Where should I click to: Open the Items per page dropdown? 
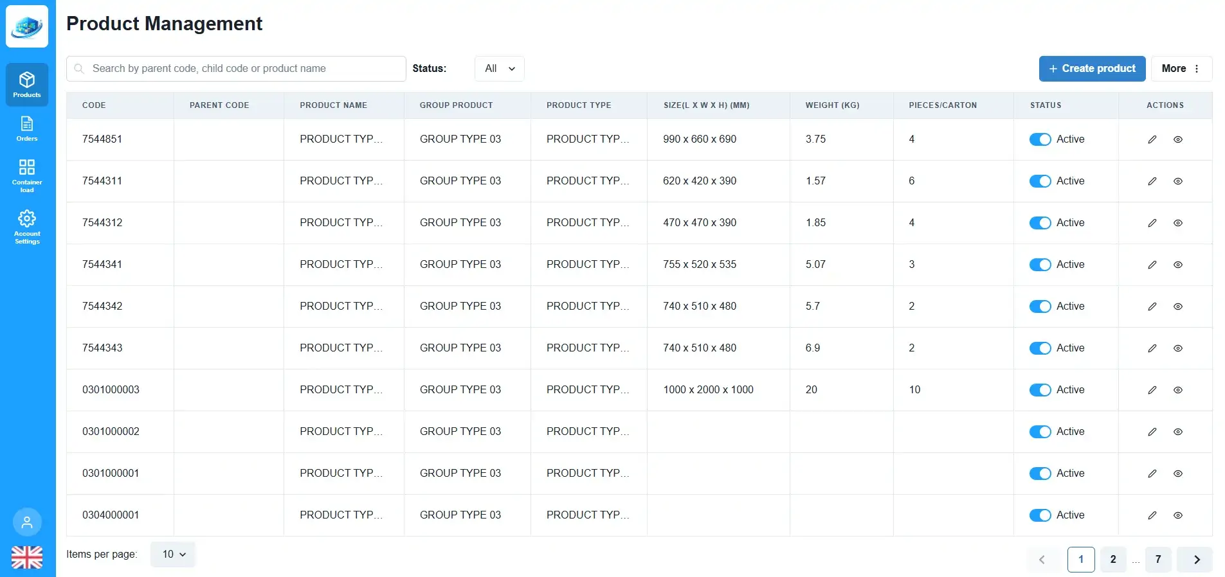(x=173, y=555)
